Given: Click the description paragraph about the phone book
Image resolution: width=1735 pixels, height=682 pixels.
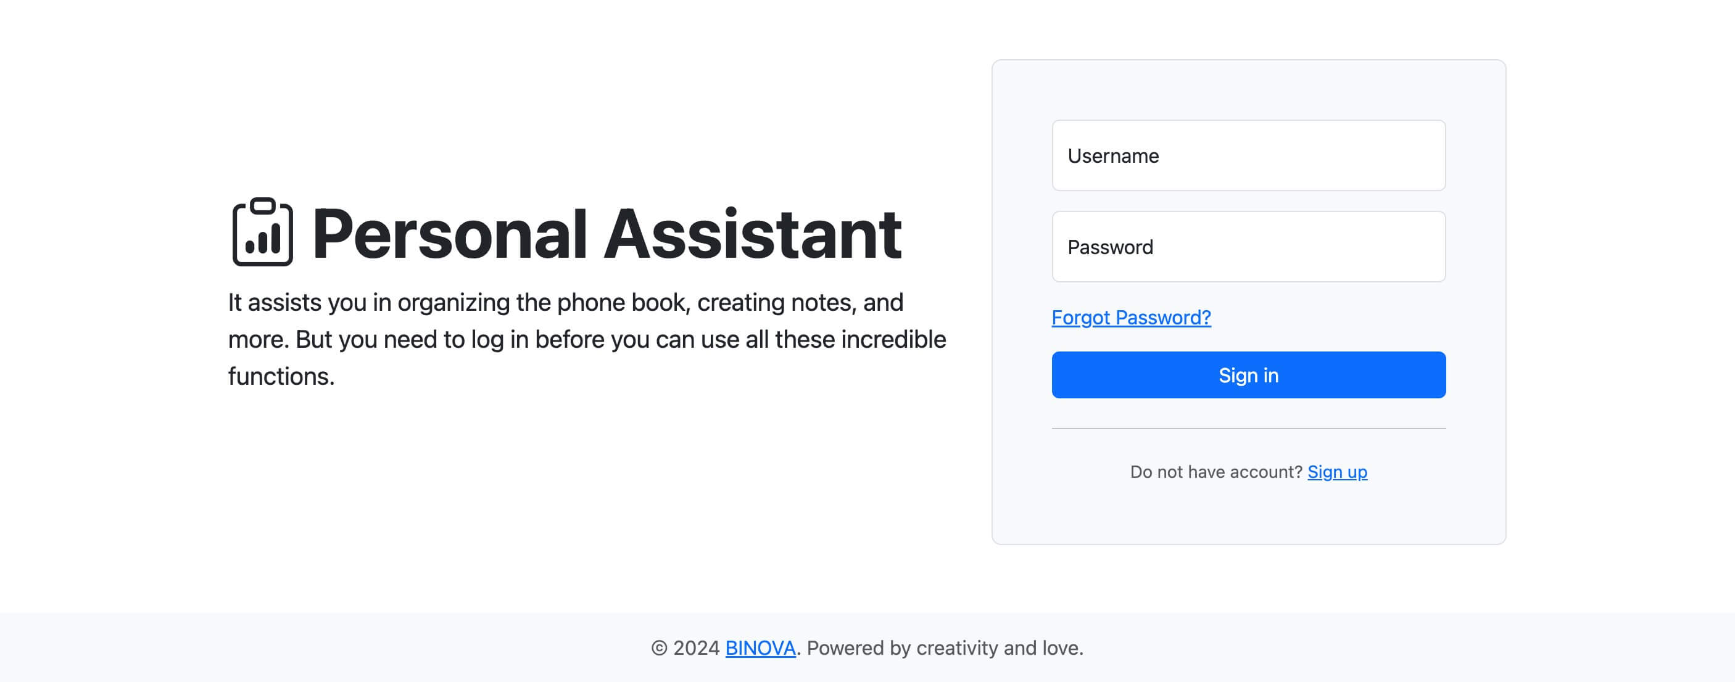Looking at the screenshot, I should coord(587,339).
